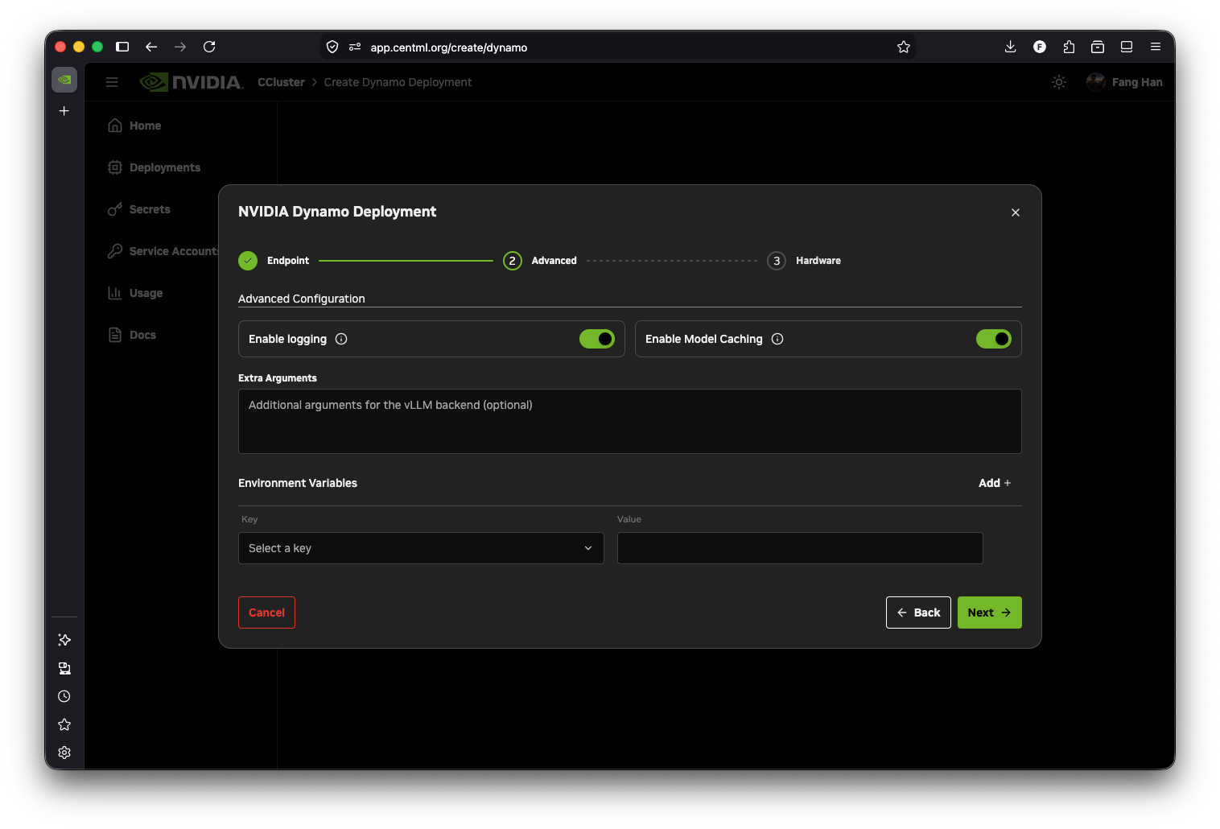Viewport: 1220px width, 829px height.
Task: Jump to the Endpoint step
Action: pyautogui.click(x=274, y=261)
